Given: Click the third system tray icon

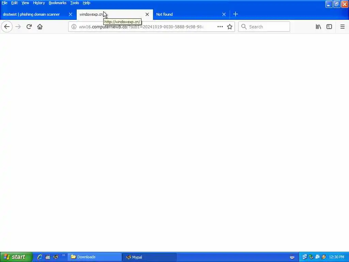Looking at the screenshot, I should point(317,257).
